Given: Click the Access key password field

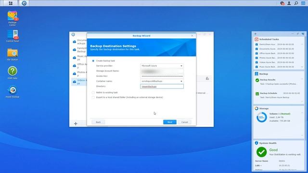Looking at the screenshot, I should click(x=162, y=76).
